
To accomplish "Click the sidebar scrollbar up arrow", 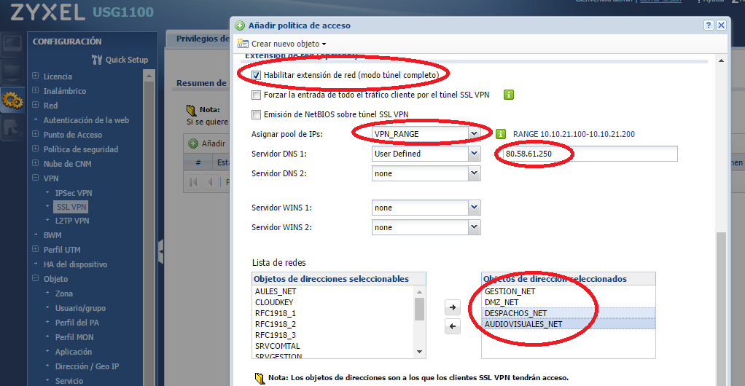I will click(149, 76).
